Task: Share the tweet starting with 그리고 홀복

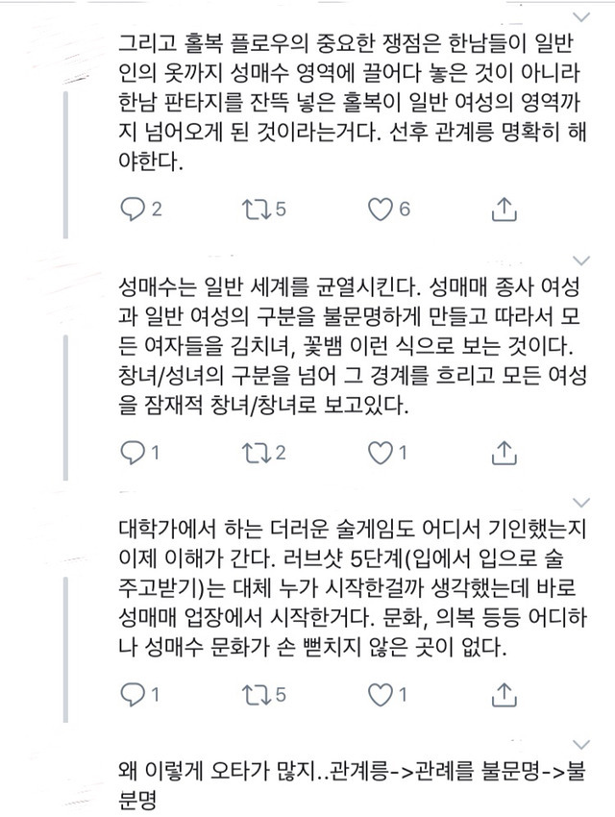Action: (x=501, y=209)
